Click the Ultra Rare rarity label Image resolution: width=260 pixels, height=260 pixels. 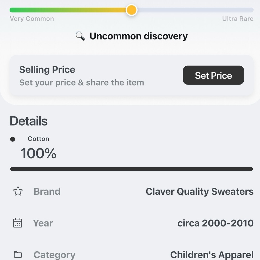238,19
